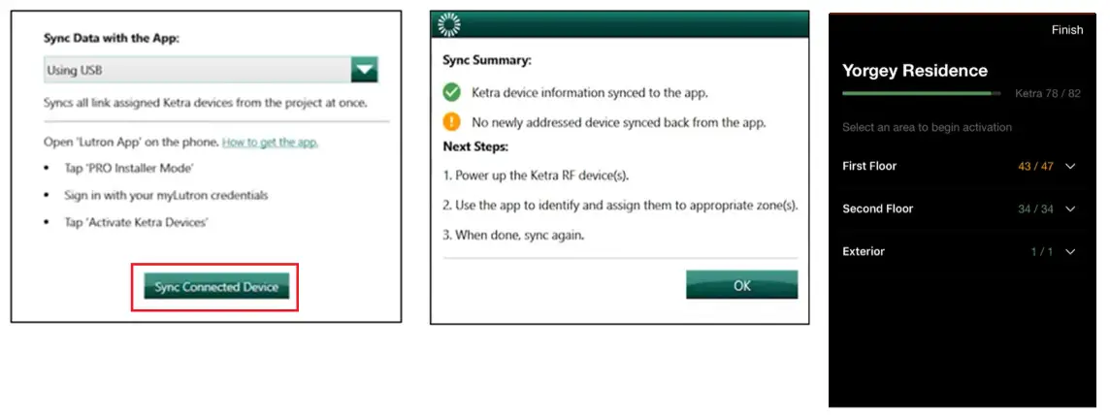The image size is (1110, 417).
Task: Click the 'Next Steps:' heading
Action: (x=475, y=147)
